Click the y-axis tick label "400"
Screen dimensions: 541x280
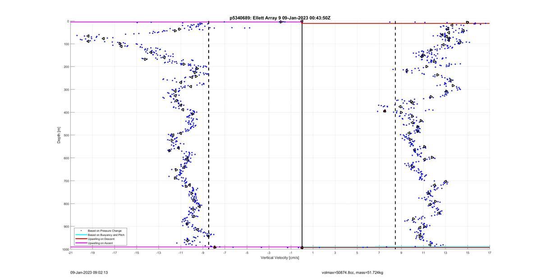pyautogui.click(x=66, y=113)
